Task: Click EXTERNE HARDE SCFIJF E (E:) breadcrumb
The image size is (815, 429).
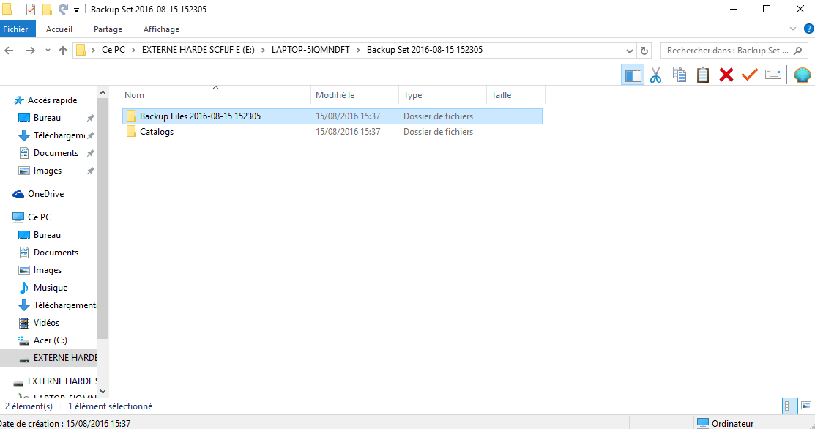Action: click(198, 50)
